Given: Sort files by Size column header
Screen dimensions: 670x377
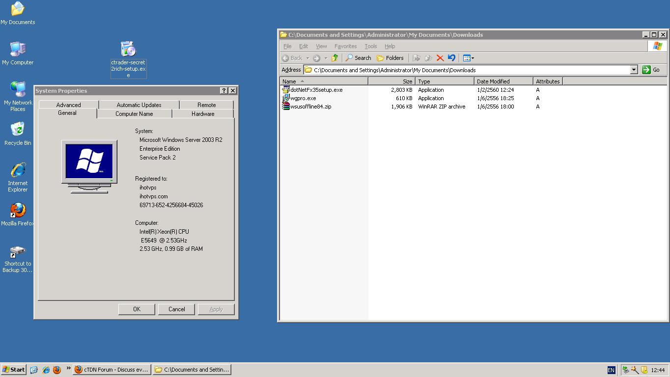Looking at the screenshot, I should [391, 81].
